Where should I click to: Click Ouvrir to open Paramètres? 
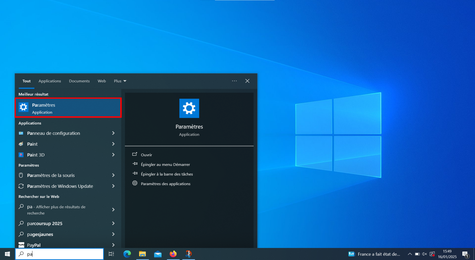pyautogui.click(x=146, y=155)
